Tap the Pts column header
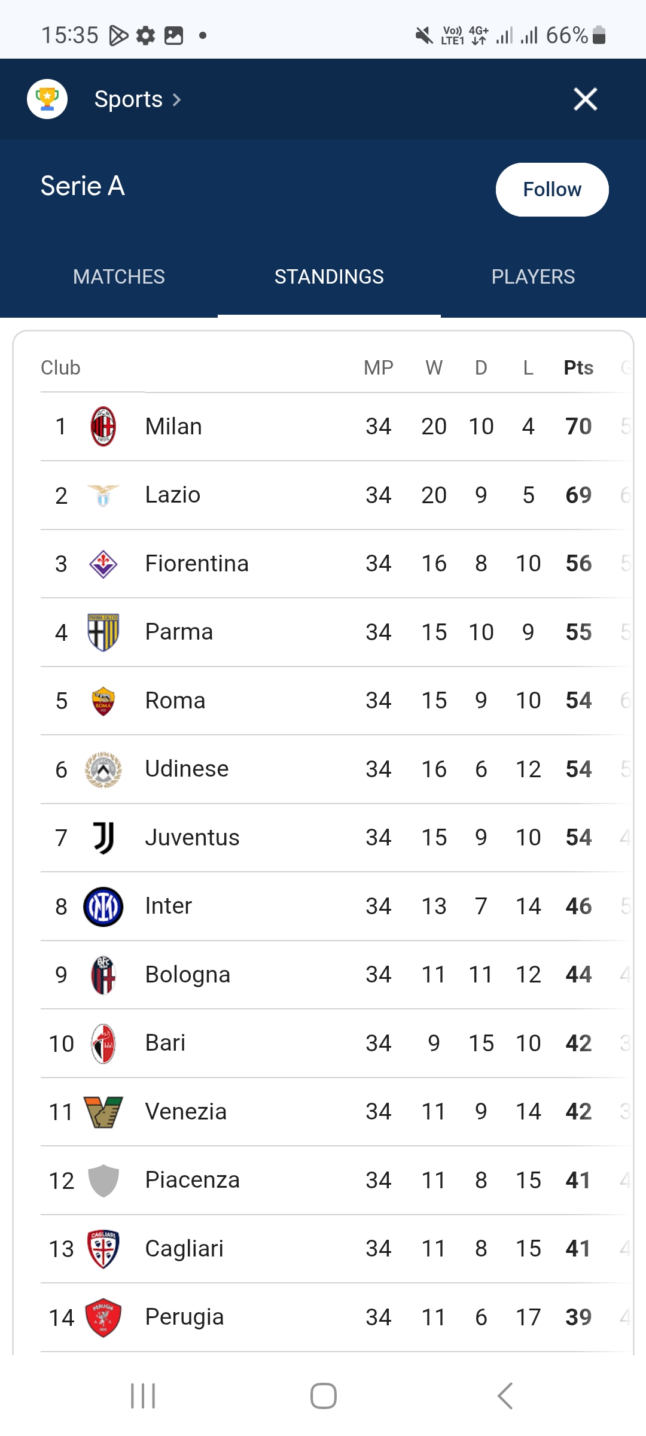Screen dimensions: 646x1436 pyautogui.click(x=578, y=367)
